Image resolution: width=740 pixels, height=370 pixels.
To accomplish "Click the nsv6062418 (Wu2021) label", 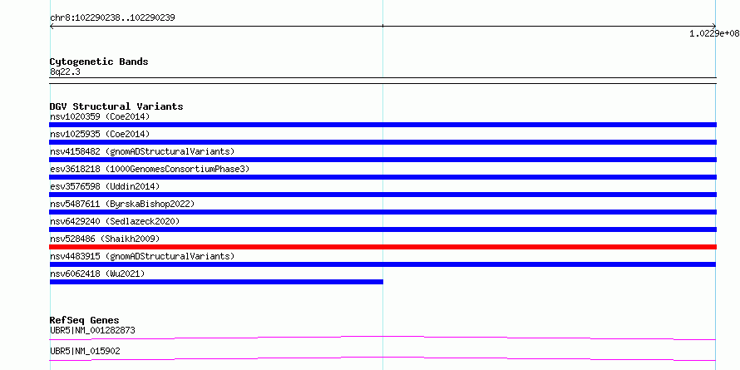I will [x=97, y=274].
